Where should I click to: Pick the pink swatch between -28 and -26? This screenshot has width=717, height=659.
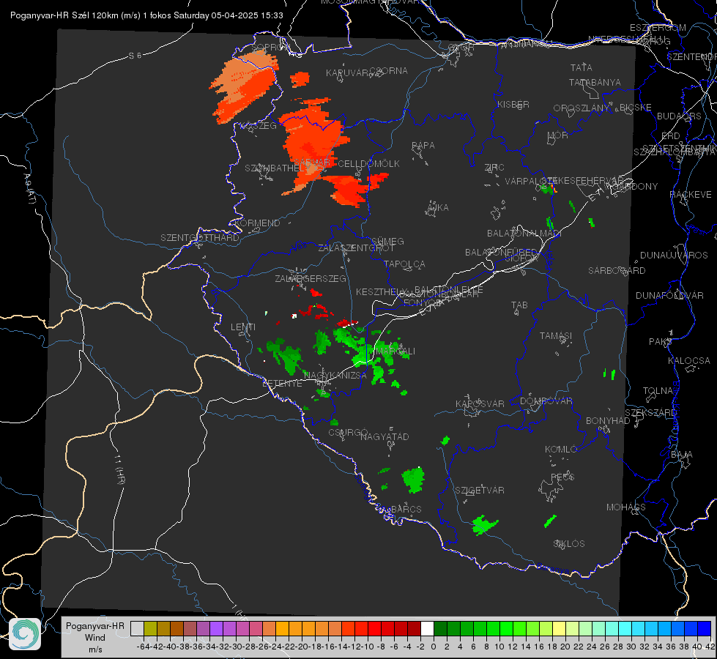256,628
